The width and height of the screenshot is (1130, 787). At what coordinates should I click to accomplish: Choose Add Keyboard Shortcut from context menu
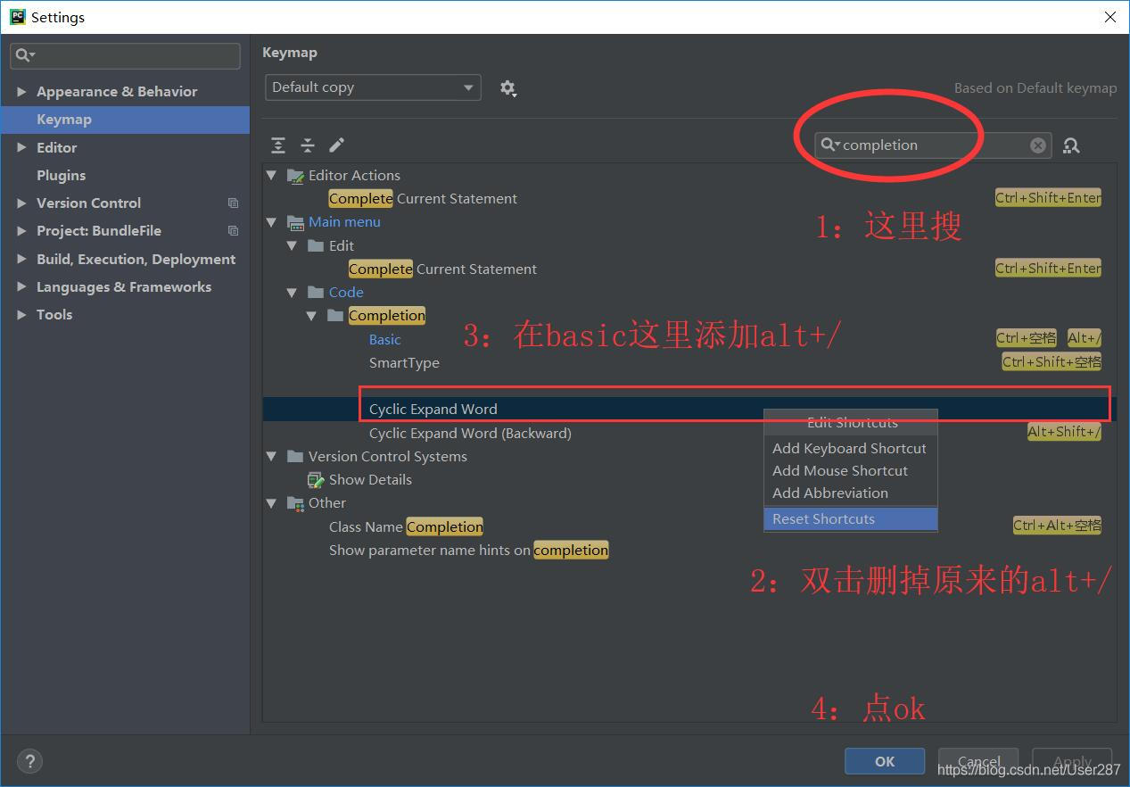tap(848, 448)
